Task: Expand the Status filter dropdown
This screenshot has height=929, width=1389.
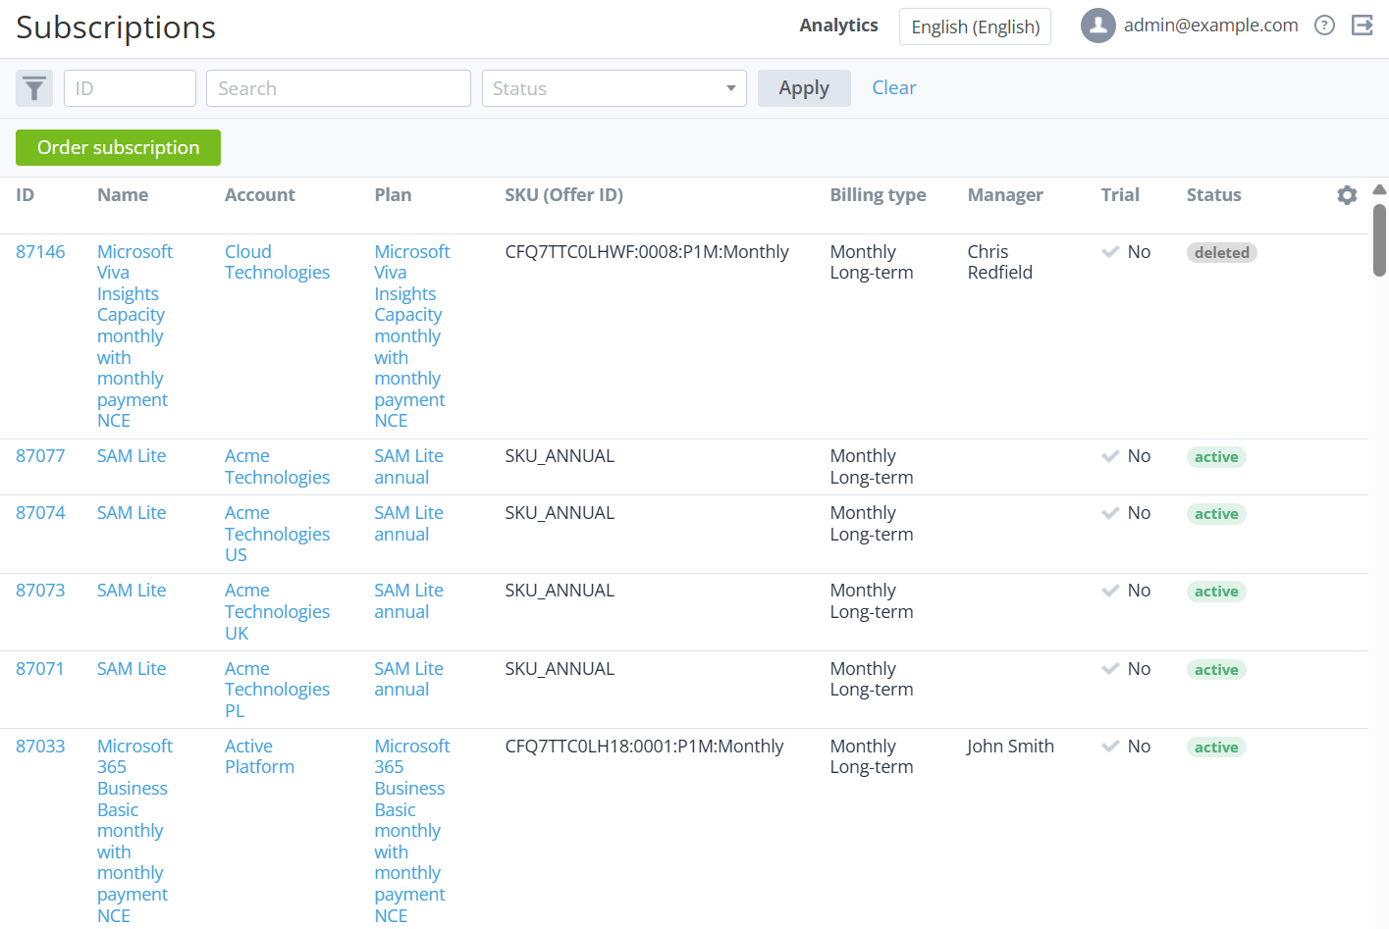Action: click(614, 88)
